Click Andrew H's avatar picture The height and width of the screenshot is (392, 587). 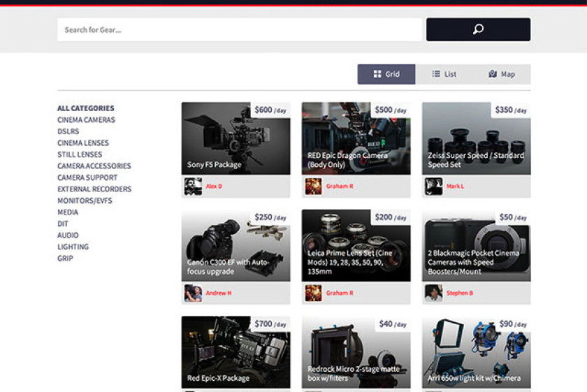click(x=193, y=293)
